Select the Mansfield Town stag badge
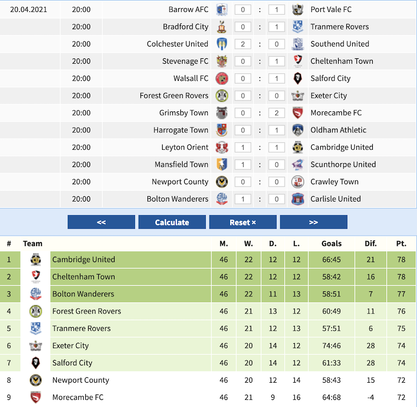The height and width of the screenshot is (407, 417). (x=221, y=164)
